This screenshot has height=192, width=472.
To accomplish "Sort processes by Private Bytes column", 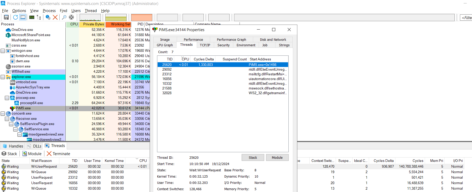I will tap(92, 24).
